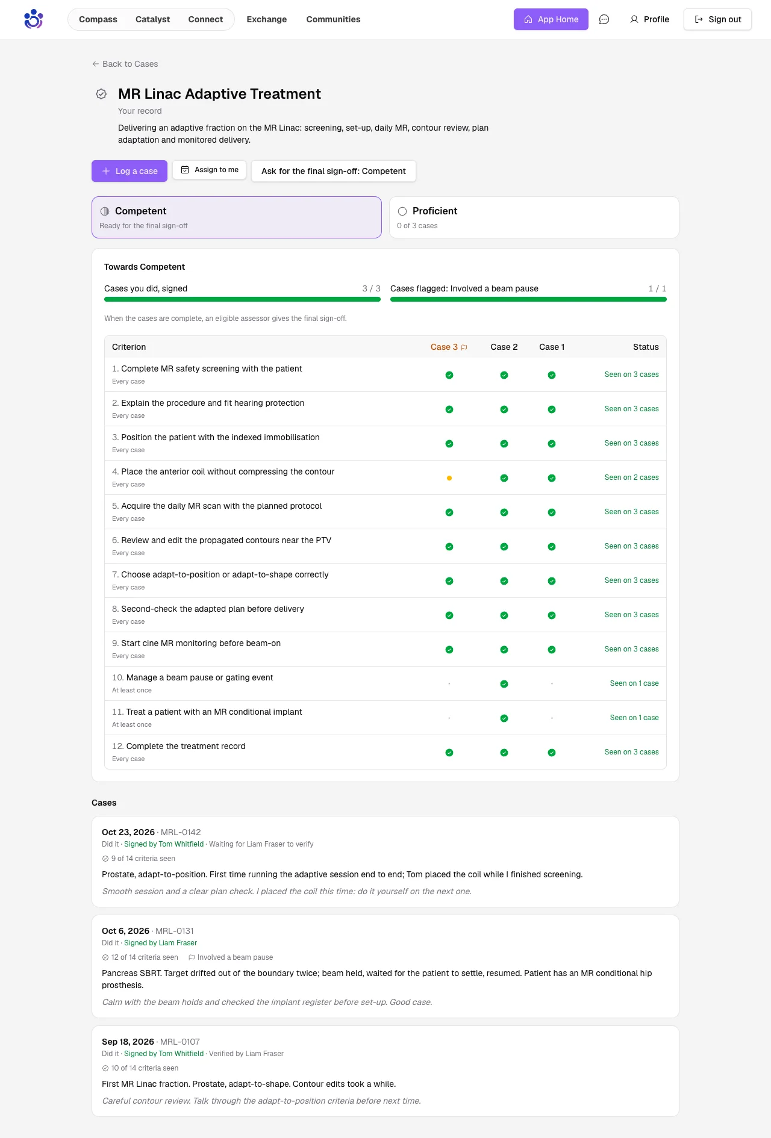This screenshot has width=771, height=1138.
Task: Click the beam pause flagged progress bar
Action: pos(528,299)
